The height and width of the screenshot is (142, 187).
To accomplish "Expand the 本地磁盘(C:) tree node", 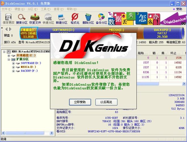I will pyautogui.click(x=9, y=55).
